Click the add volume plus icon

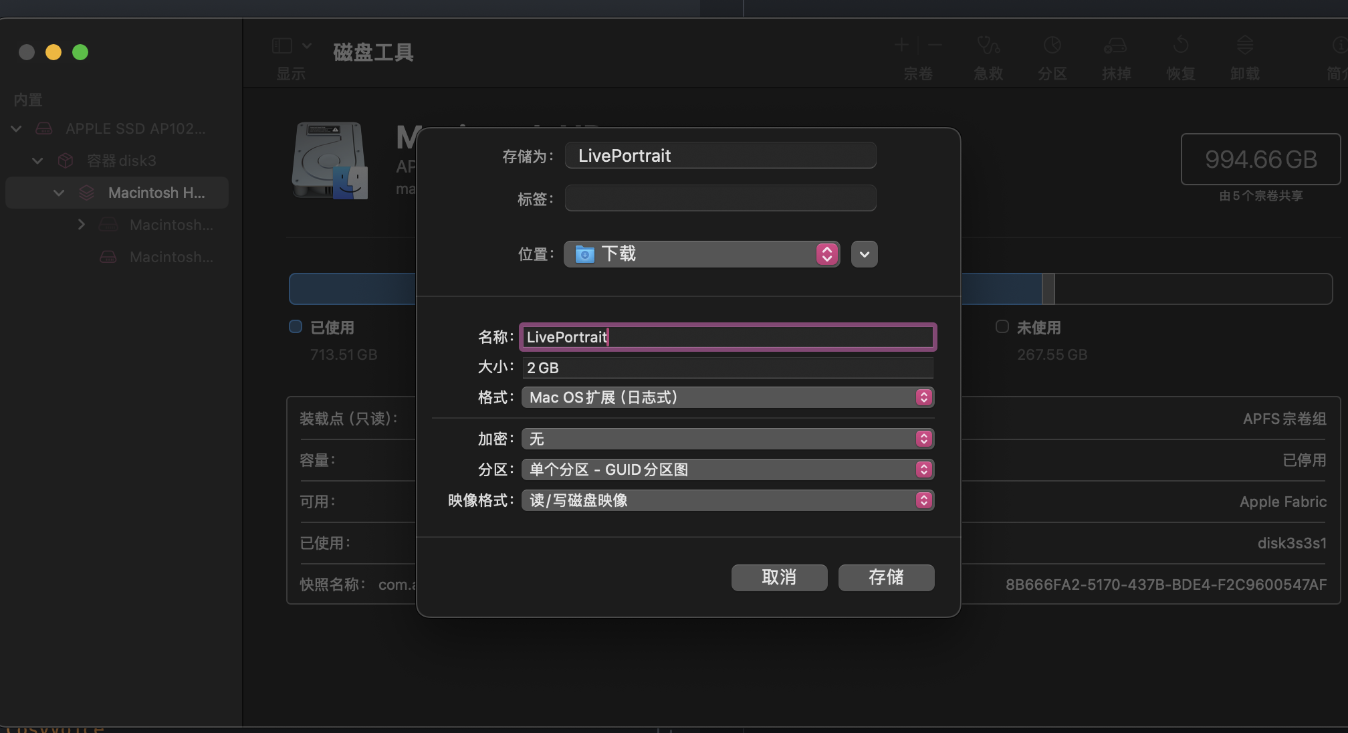point(901,45)
